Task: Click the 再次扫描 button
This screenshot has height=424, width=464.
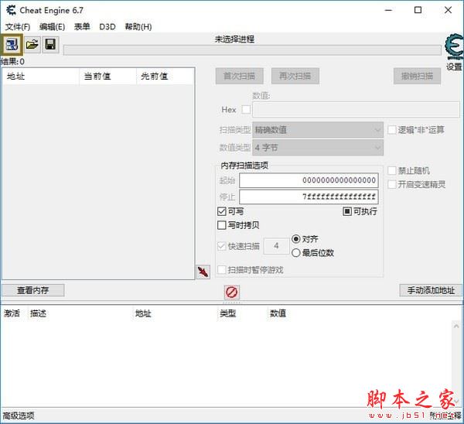Action: [295, 76]
